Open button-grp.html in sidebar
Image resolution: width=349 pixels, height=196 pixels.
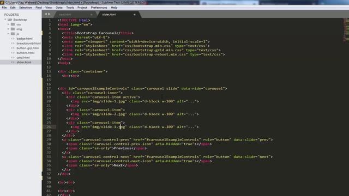point(28,48)
